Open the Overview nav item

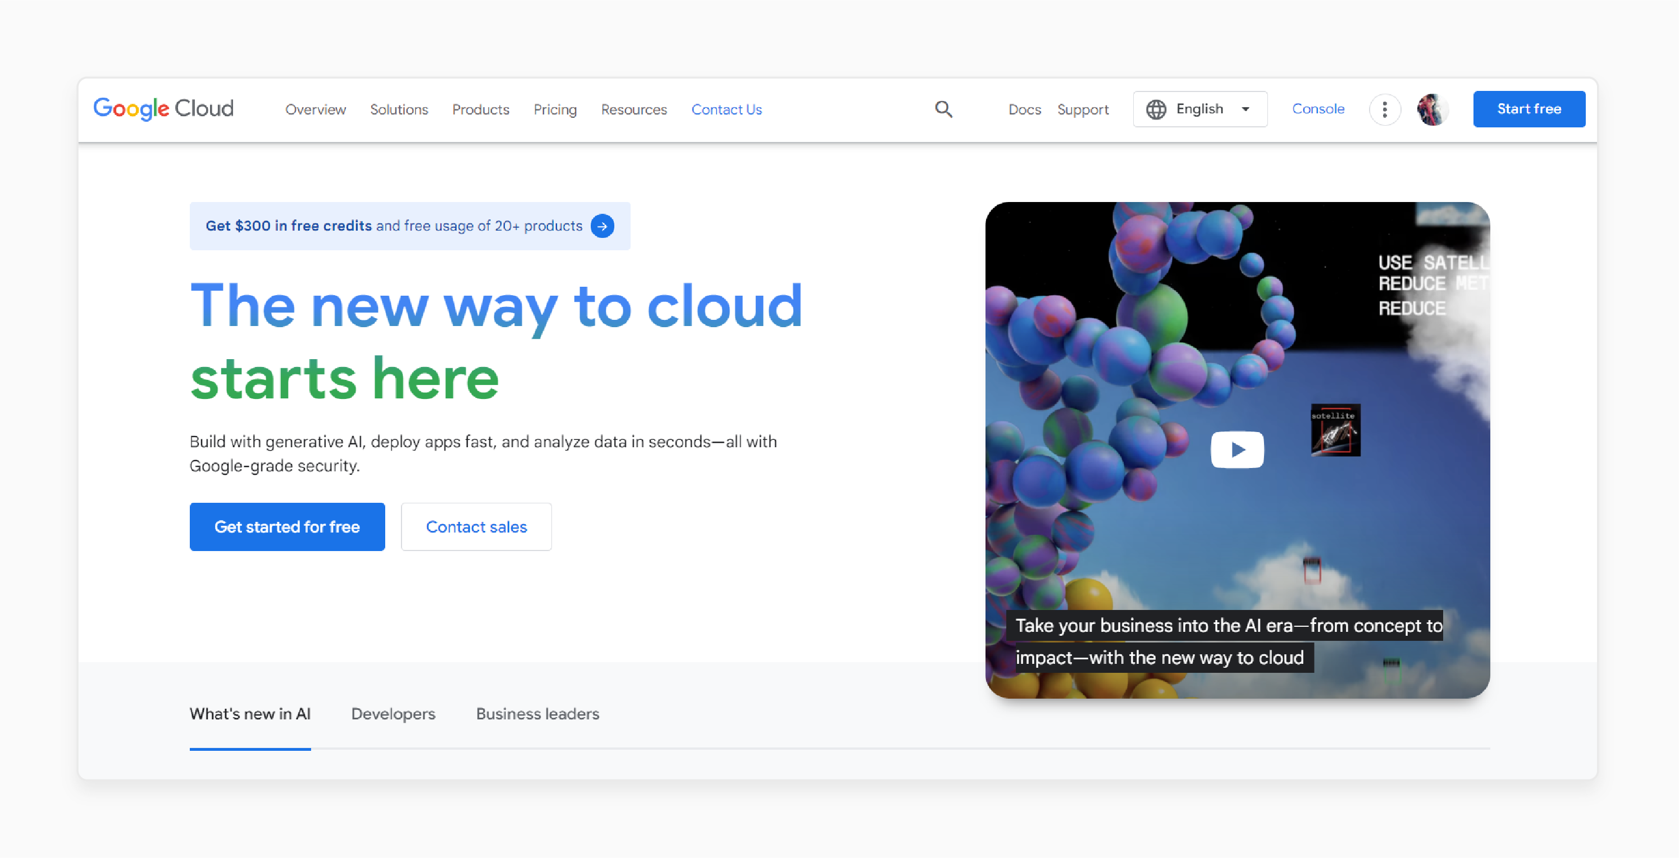tap(316, 109)
